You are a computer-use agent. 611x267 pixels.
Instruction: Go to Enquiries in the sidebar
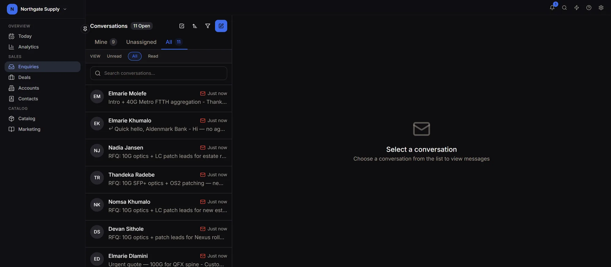(x=42, y=67)
